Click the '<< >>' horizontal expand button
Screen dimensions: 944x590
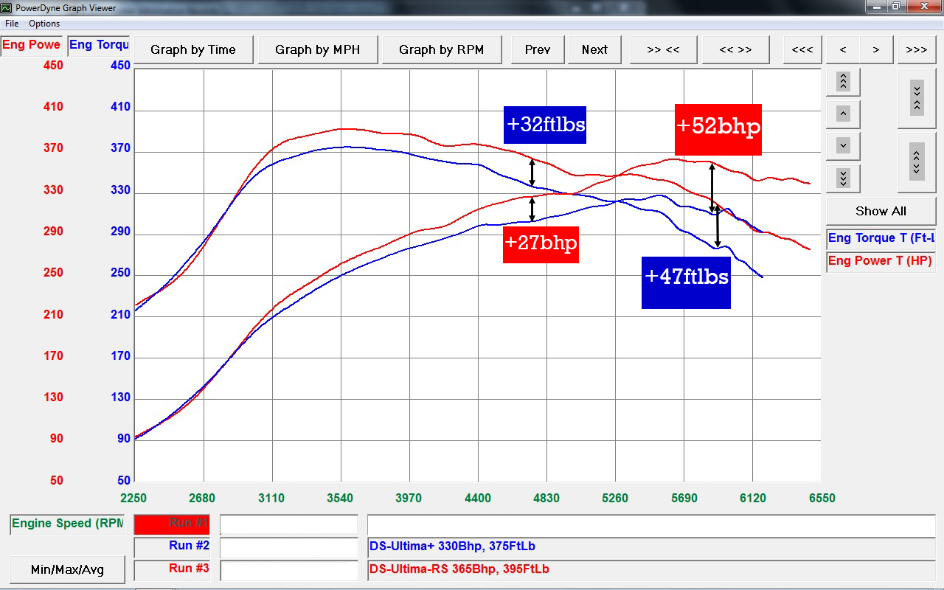pyautogui.click(x=735, y=50)
